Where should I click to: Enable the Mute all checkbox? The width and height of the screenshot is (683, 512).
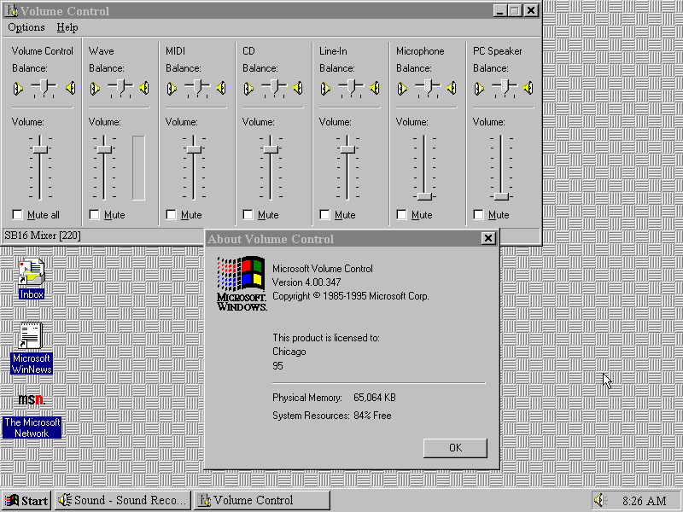click(x=18, y=215)
